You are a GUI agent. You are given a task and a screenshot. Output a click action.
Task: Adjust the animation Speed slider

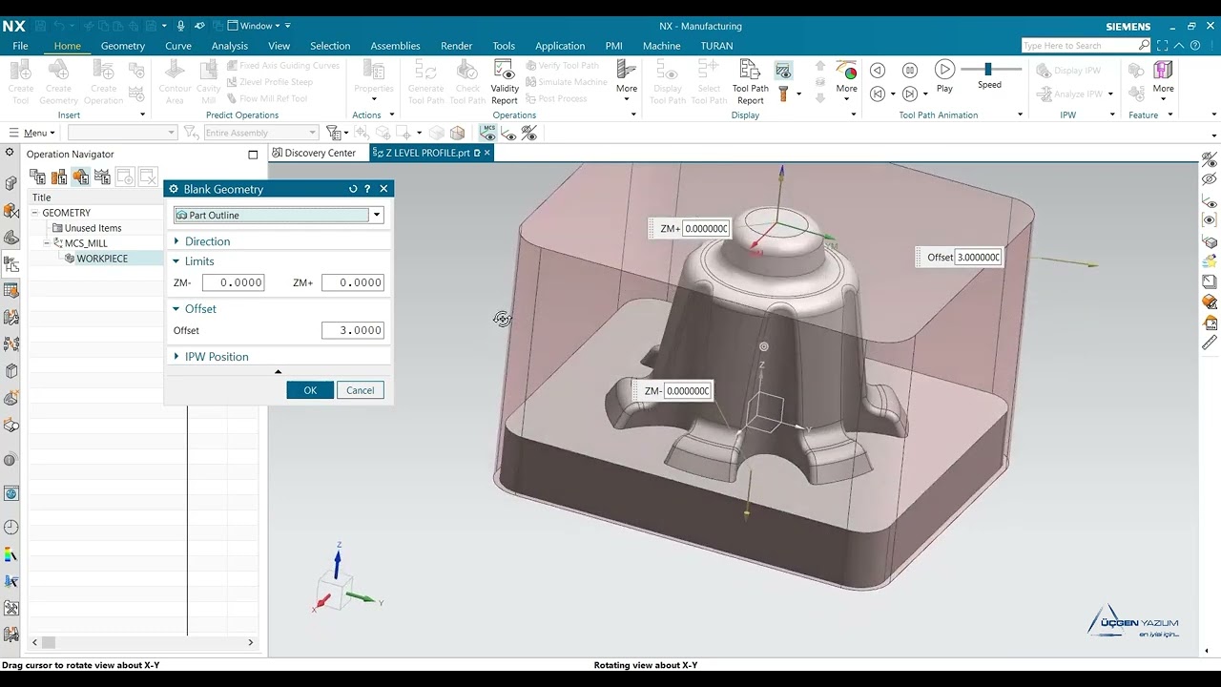[989, 69]
